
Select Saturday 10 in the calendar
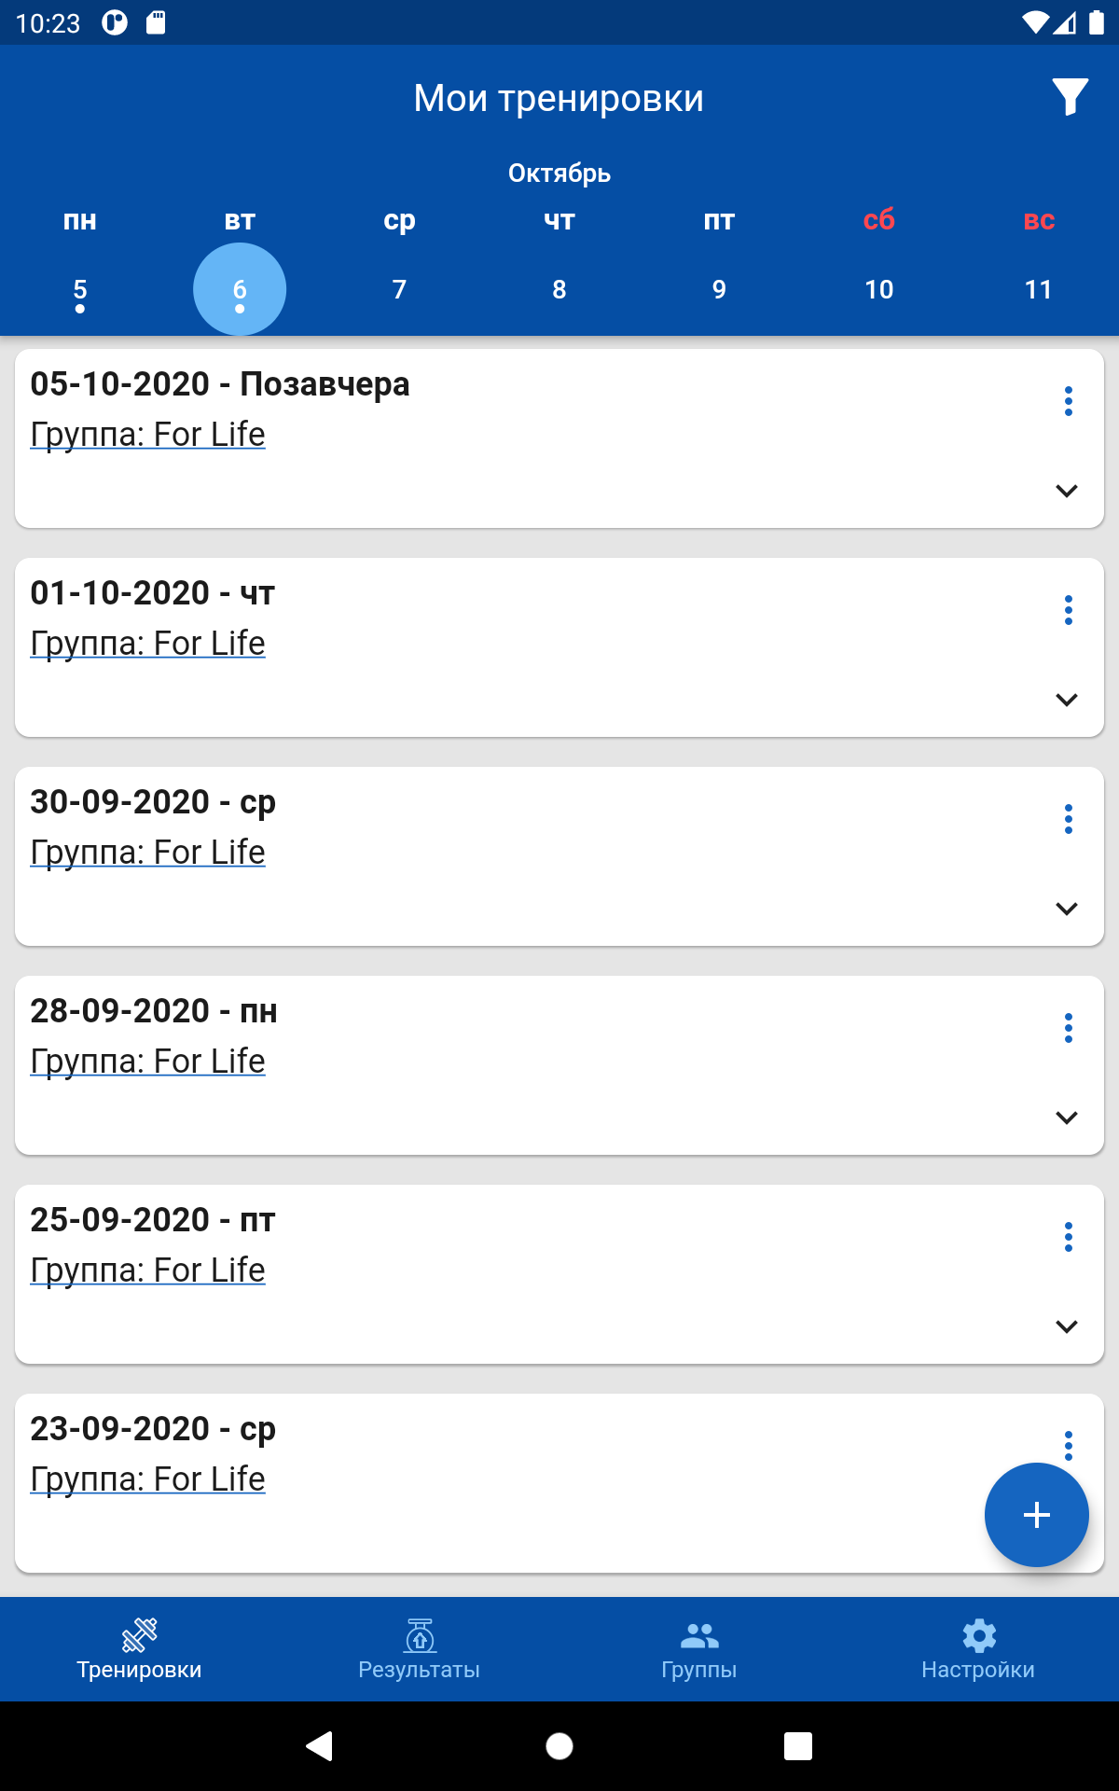tap(878, 289)
